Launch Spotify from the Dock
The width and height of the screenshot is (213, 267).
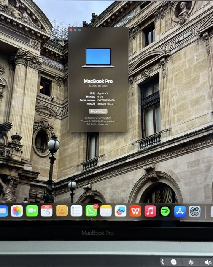[165, 211]
